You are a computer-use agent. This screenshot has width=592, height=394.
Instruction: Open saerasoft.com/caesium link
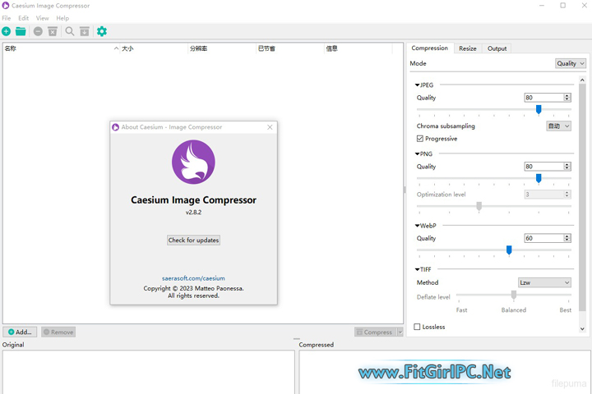point(193,278)
